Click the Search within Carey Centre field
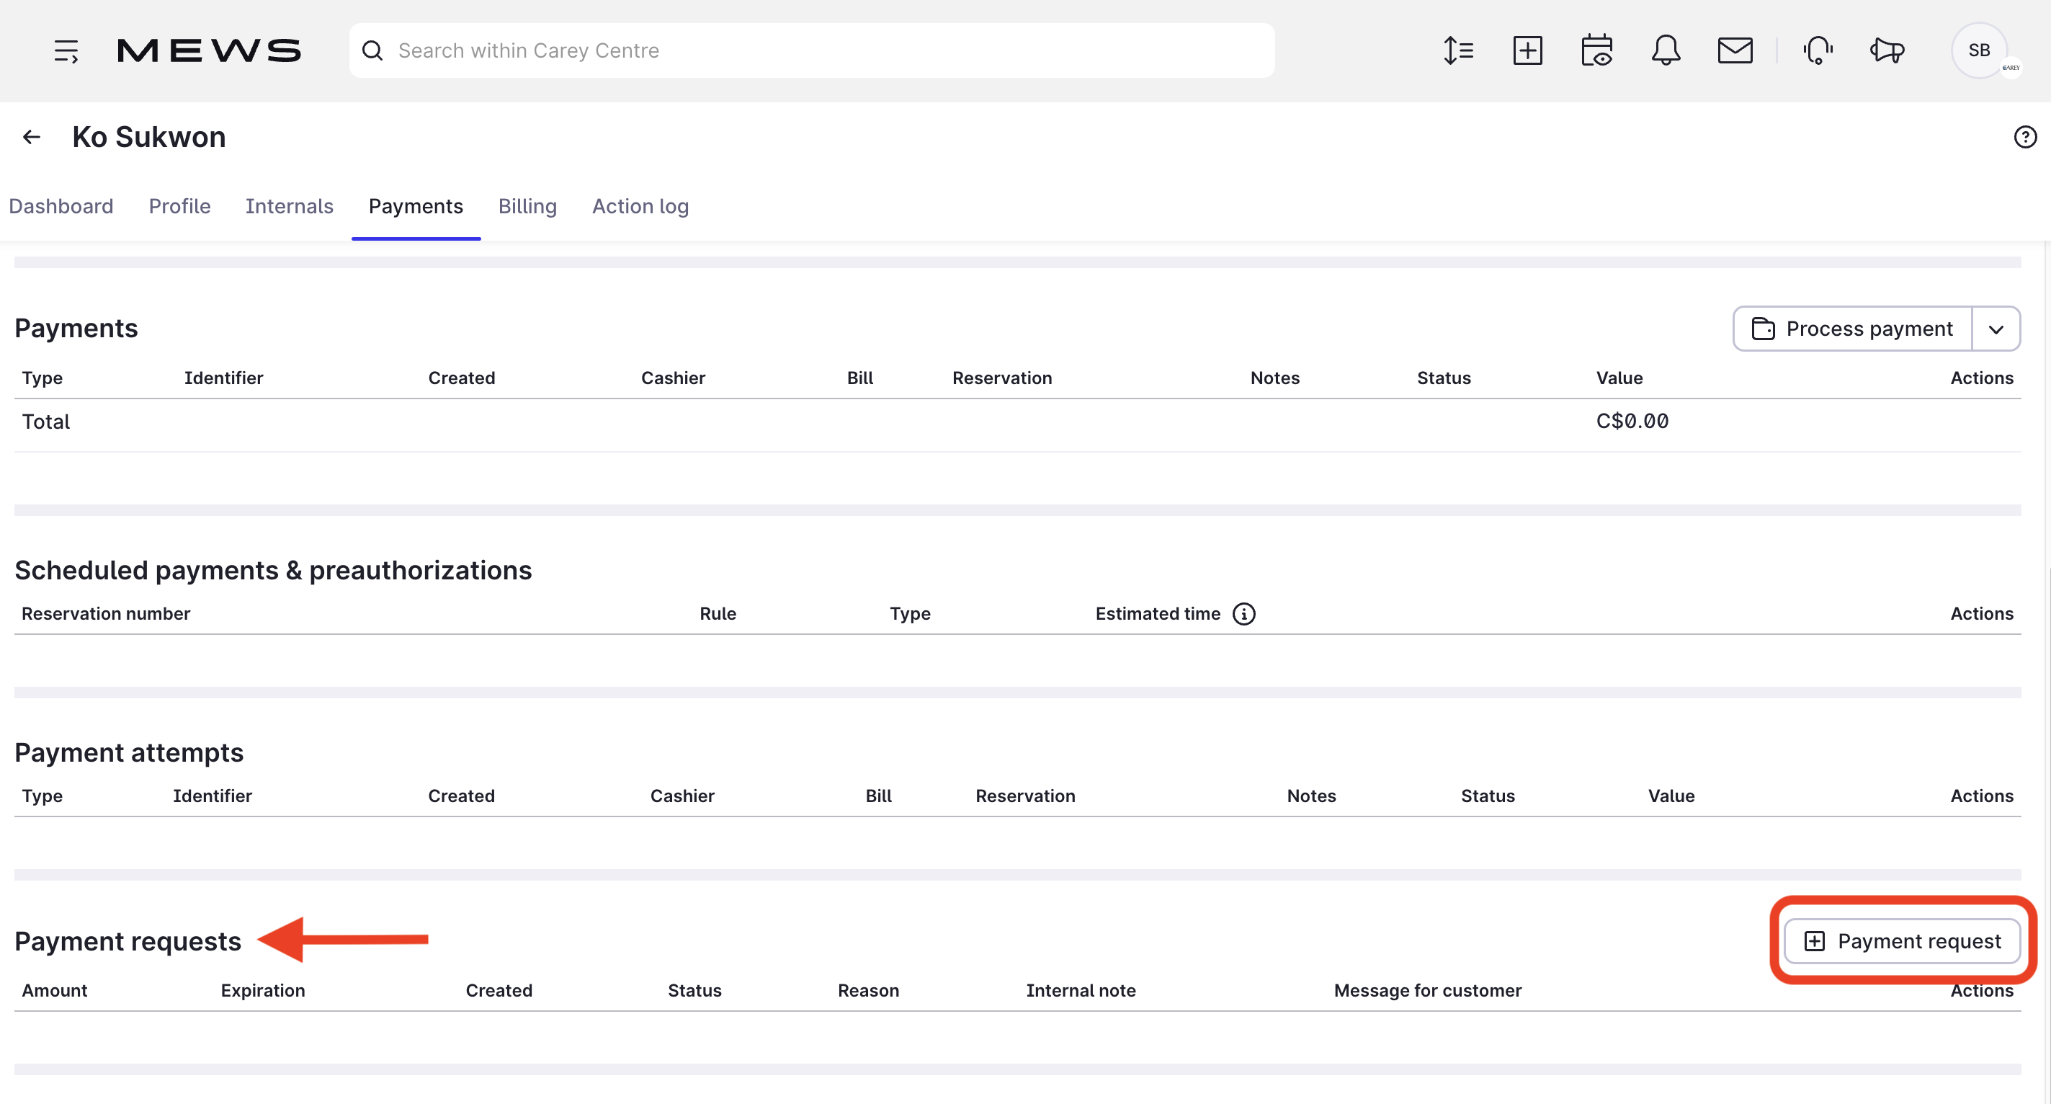 tap(812, 51)
